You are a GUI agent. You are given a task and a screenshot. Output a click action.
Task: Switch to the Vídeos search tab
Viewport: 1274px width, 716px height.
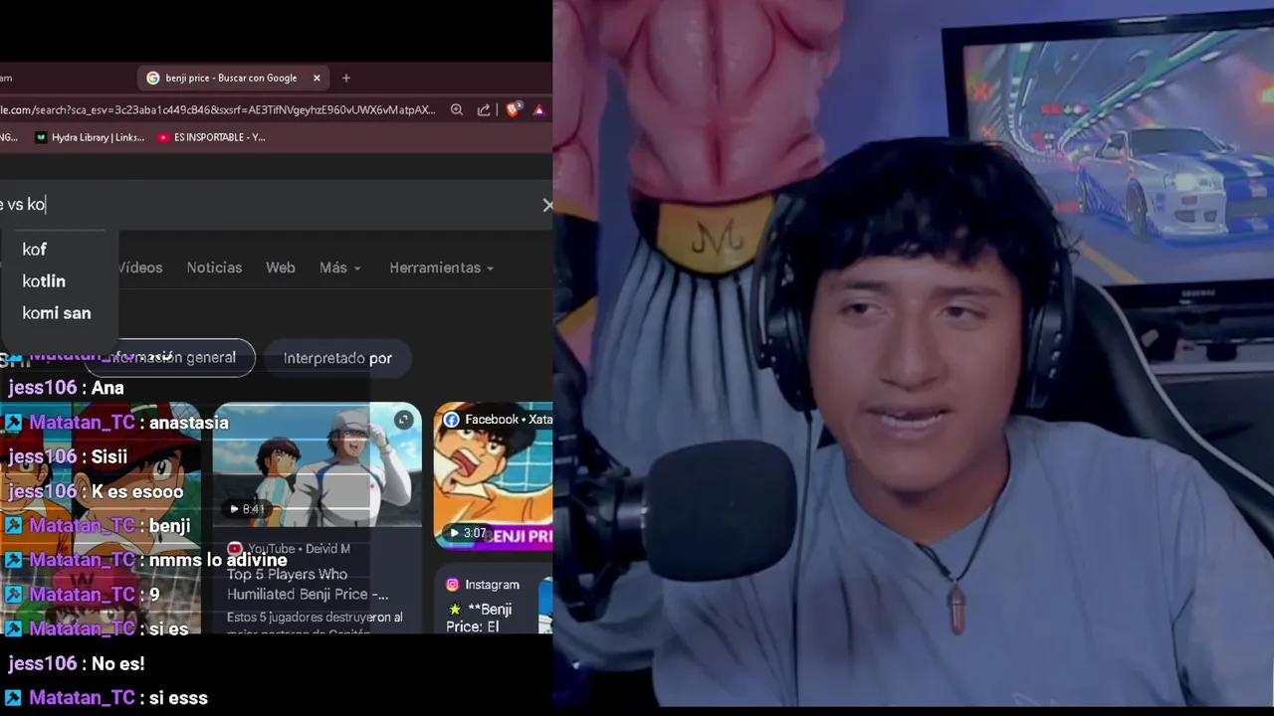140,268
